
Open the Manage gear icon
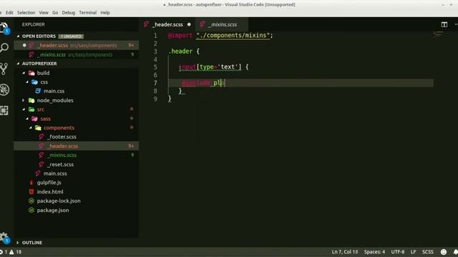[x=4, y=238]
